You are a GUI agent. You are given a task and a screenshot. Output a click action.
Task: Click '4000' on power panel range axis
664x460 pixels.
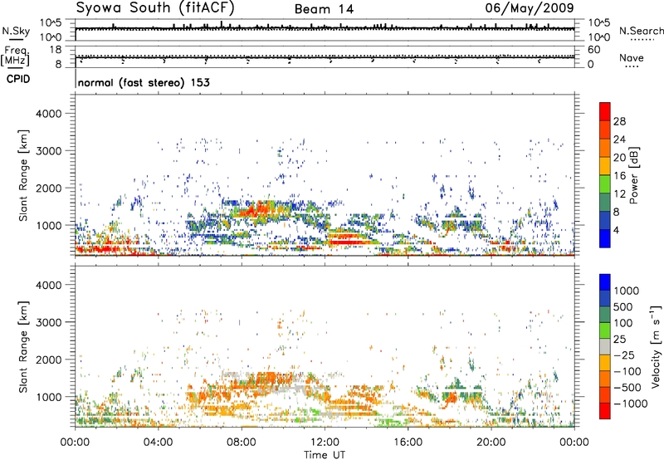[48, 114]
